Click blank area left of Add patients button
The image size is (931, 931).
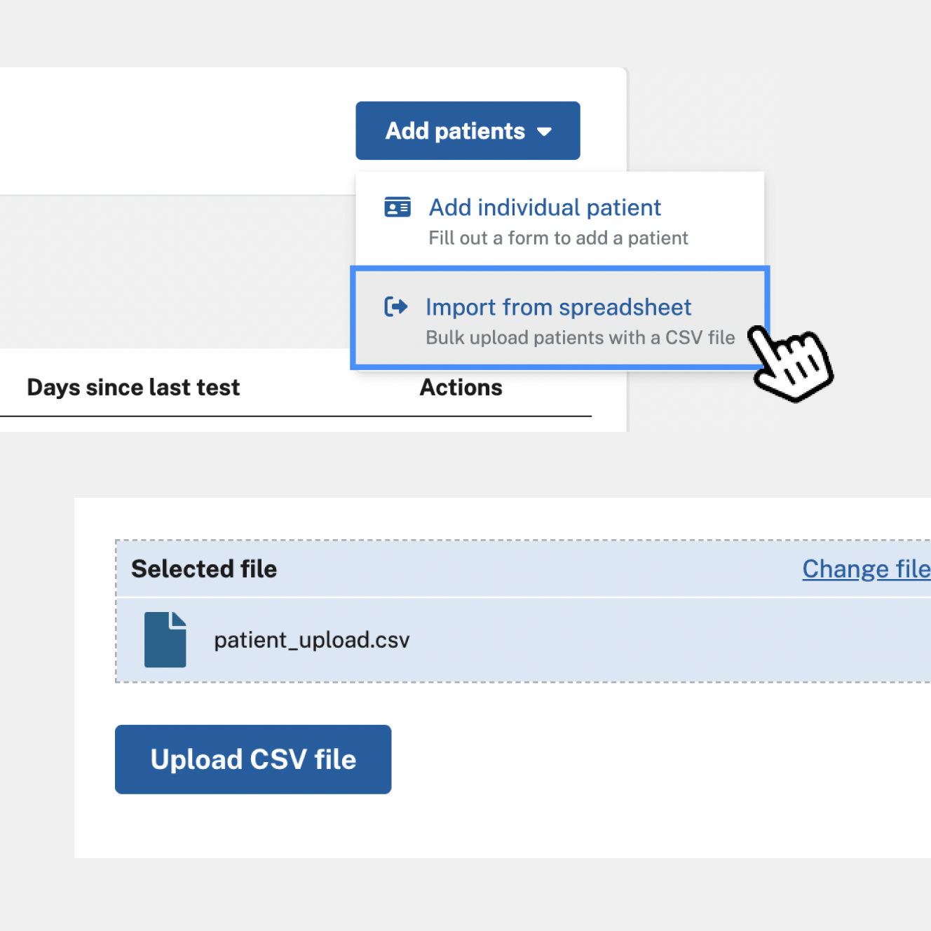click(x=175, y=131)
